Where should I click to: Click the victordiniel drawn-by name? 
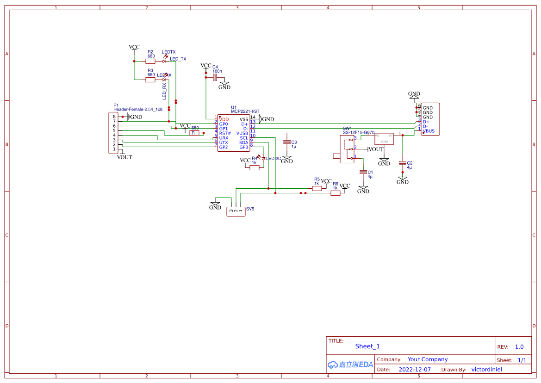tap(486, 370)
